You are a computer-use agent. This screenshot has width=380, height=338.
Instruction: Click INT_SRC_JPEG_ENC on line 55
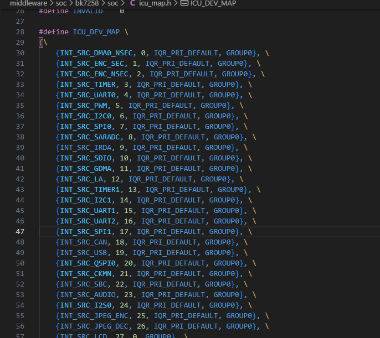coord(94,315)
